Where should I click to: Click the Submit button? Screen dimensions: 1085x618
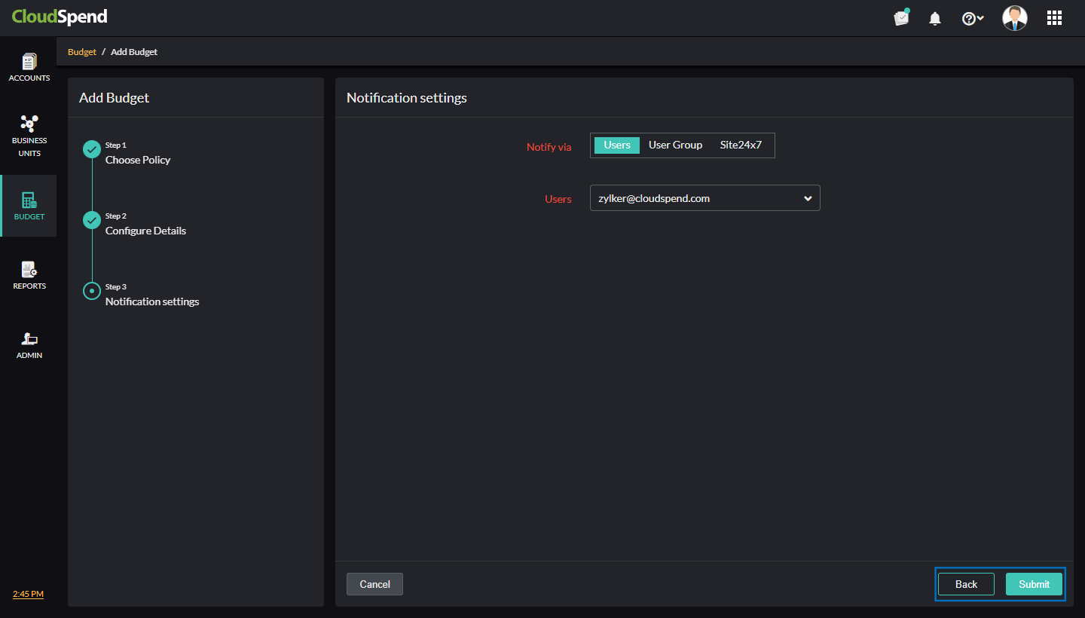(1034, 584)
